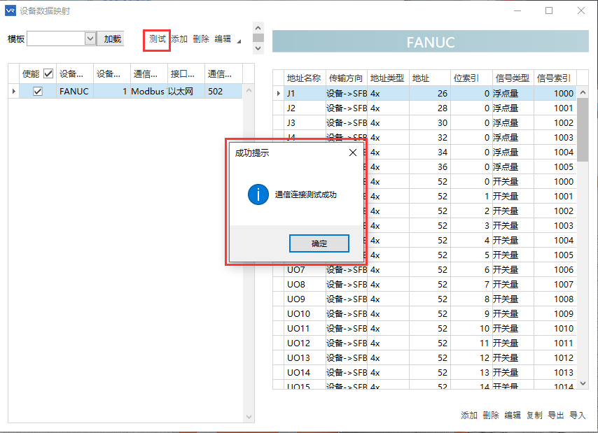Click address value 26 in J1 row
The width and height of the screenshot is (598, 433).
429,93
